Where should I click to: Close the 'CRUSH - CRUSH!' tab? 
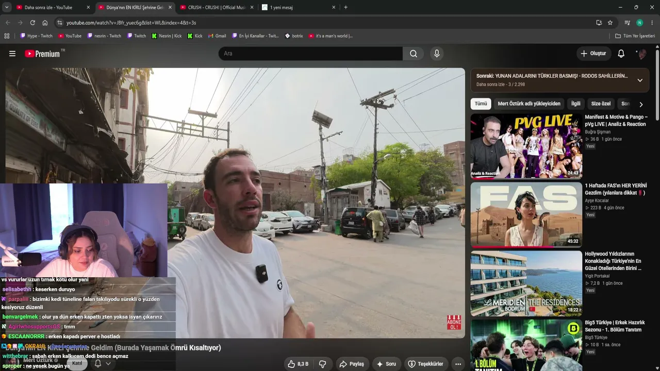[x=252, y=7]
